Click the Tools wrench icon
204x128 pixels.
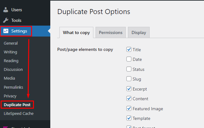(6, 20)
